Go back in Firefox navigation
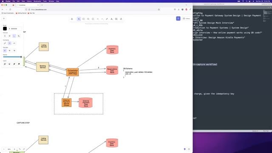 point(3,9)
